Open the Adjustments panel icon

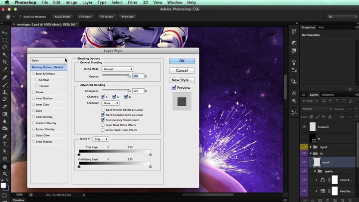(294, 43)
